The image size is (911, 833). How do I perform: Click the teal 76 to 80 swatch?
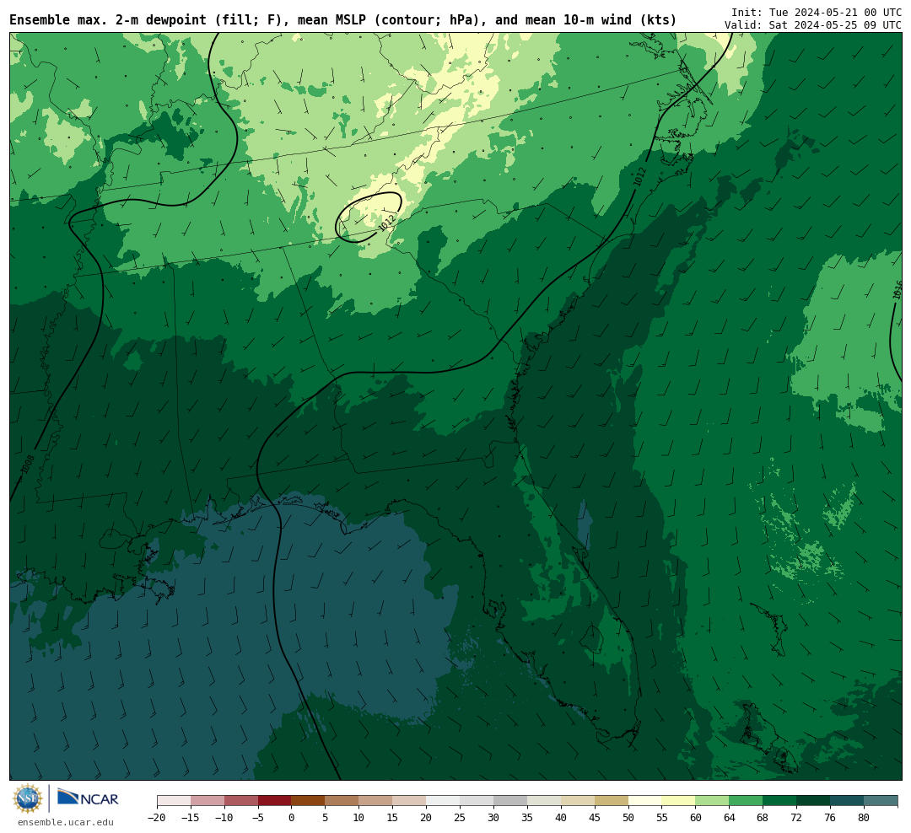tap(847, 801)
